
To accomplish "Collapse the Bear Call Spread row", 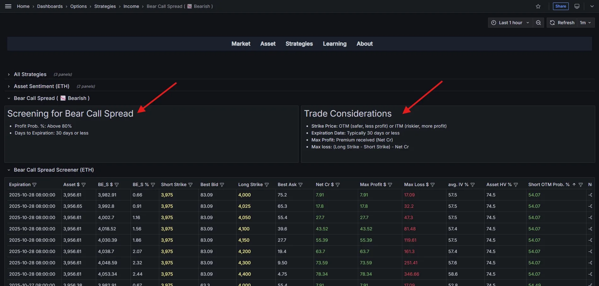I will point(9,98).
